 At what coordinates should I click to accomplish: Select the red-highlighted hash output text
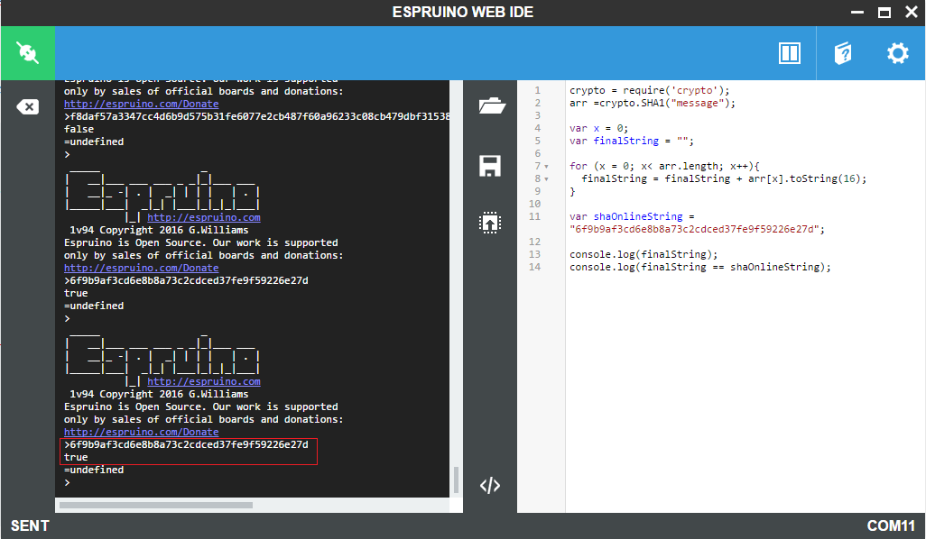coord(187,443)
